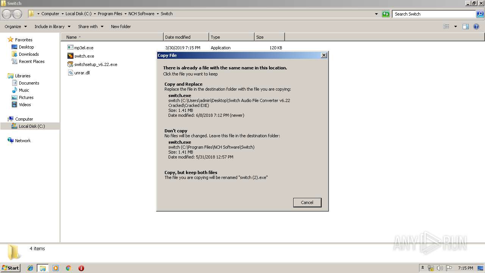Click Computer in the address breadcrumb
The height and width of the screenshot is (273, 485).
pos(50,14)
